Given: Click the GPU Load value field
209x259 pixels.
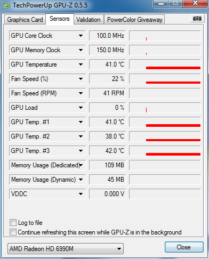Looking at the screenshot, I should click(x=107, y=108).
